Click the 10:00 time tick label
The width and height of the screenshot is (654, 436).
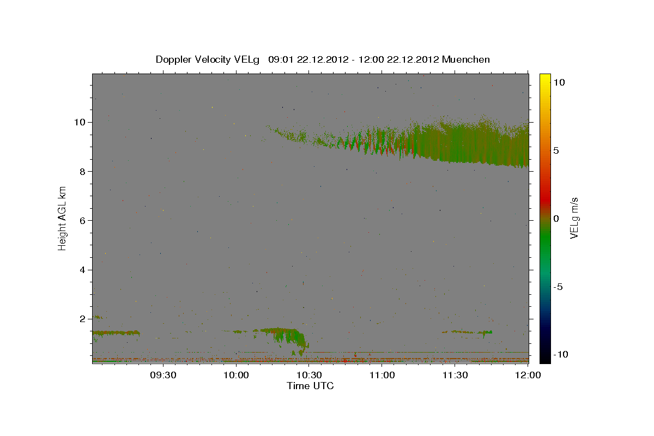(237, 375)
